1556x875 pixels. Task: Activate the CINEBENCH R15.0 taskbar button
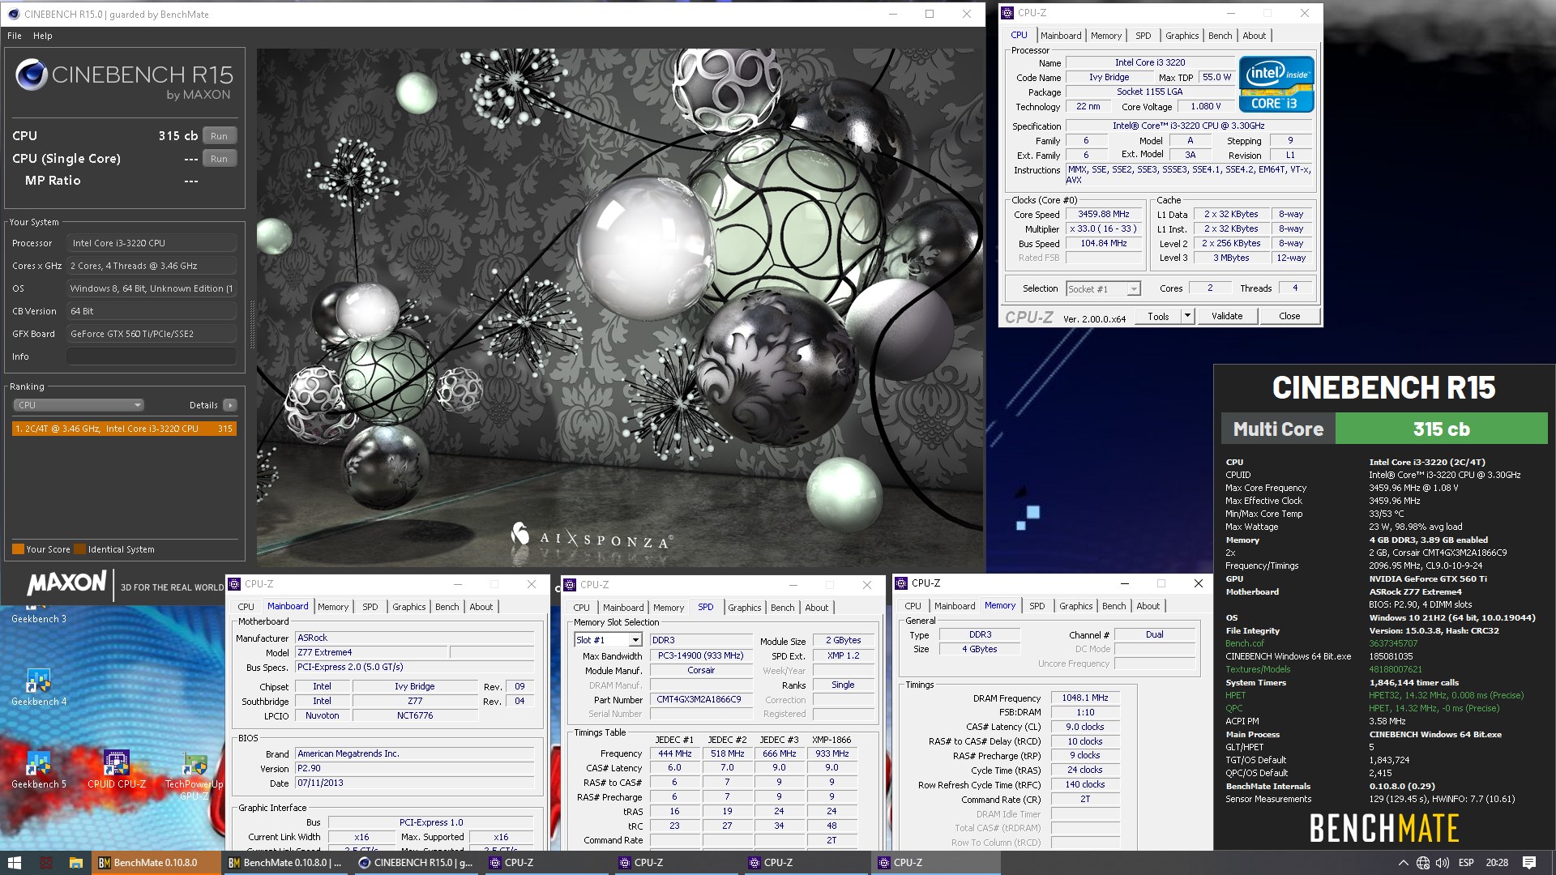pos(416,863)
